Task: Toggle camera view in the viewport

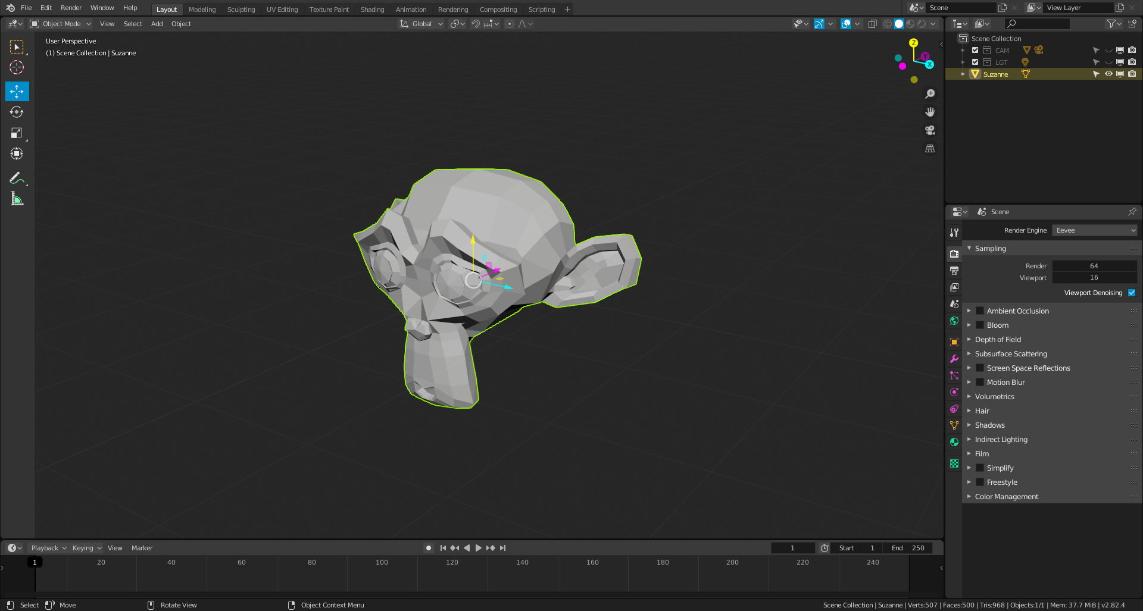Action: pyautogui.click(x=930, y=130)
